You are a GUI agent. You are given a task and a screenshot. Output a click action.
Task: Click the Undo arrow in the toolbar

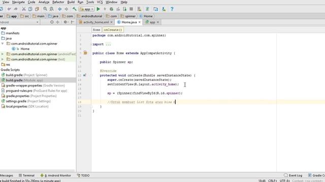tap(9, 9)
